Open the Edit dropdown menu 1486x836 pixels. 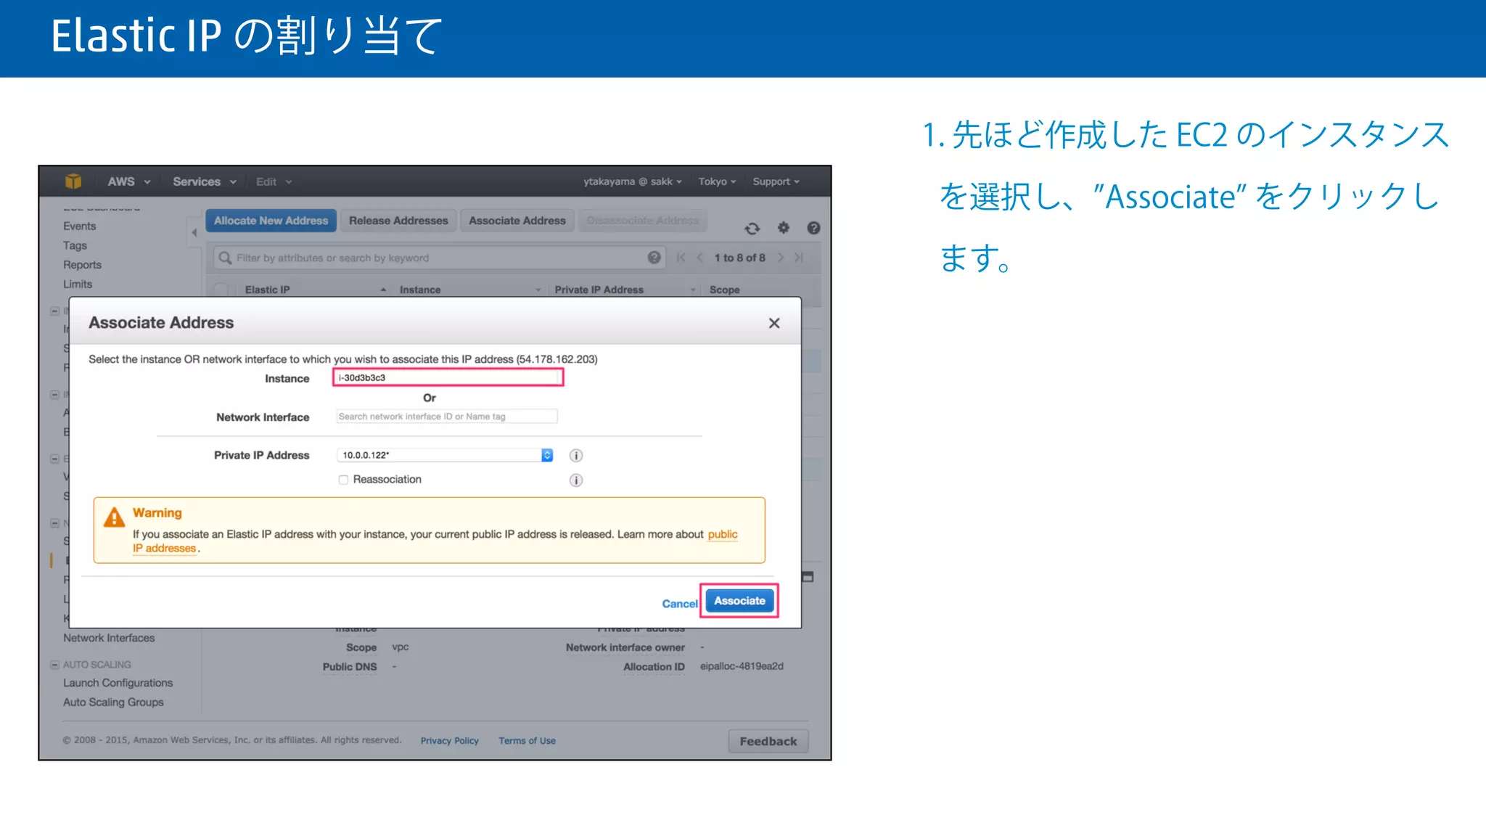[x=274, y=181]
